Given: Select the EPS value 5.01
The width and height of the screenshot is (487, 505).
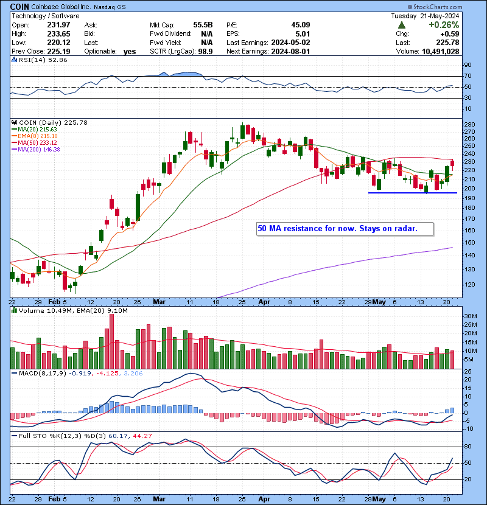Looking at the screenshot, I should click(303, 34).
